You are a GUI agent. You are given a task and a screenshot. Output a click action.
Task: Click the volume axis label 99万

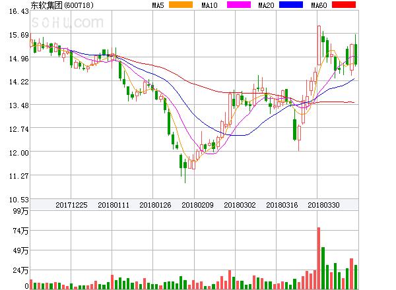pos(20,211)
